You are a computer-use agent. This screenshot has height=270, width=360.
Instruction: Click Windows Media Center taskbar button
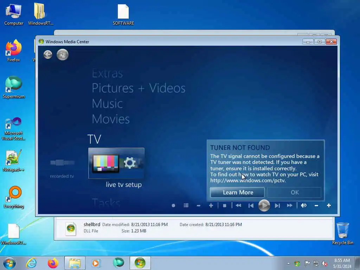140,263
